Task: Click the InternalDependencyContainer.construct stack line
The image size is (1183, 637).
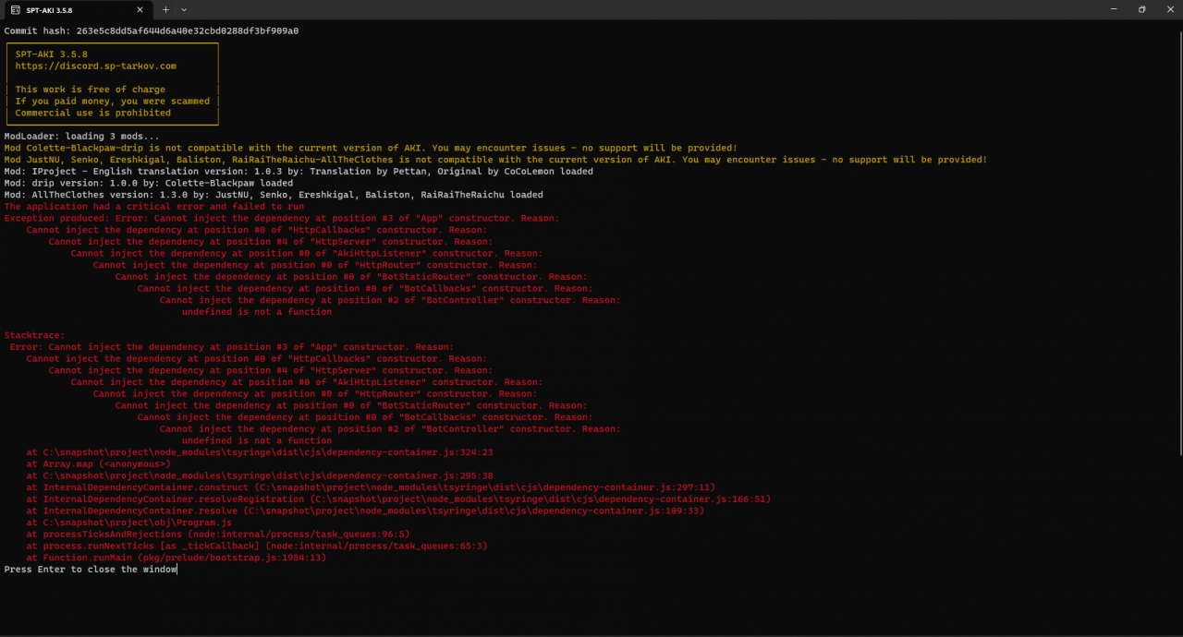Action: [x=371, y=487]
